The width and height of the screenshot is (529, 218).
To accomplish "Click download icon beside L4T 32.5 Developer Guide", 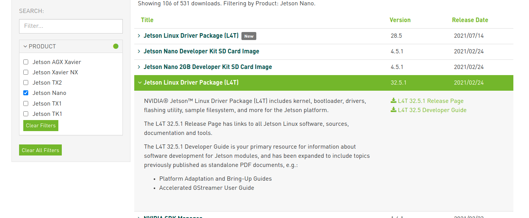I will click(394, 110).
